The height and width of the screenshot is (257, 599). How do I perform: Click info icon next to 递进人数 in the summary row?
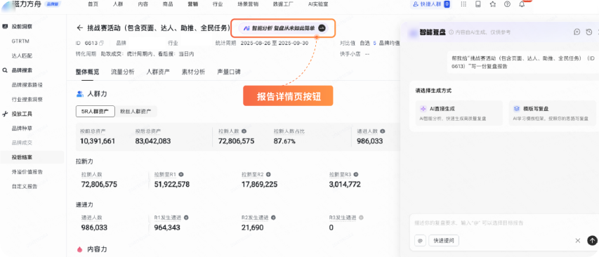point(383,131)
